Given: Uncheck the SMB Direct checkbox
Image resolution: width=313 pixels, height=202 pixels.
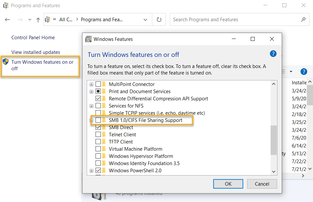Looking at the screenshot, I should coord(98,127).
